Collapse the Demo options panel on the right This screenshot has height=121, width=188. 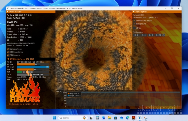[x=134, y=12]
